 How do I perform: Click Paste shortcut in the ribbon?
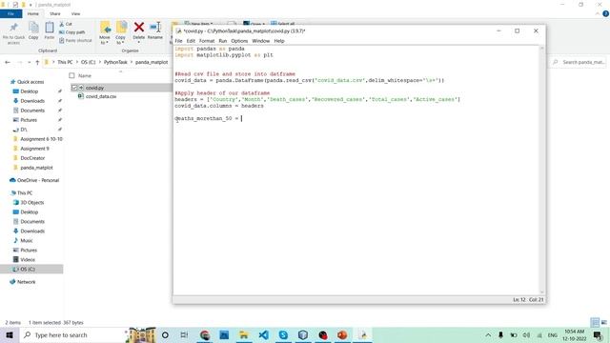point(75,40)
